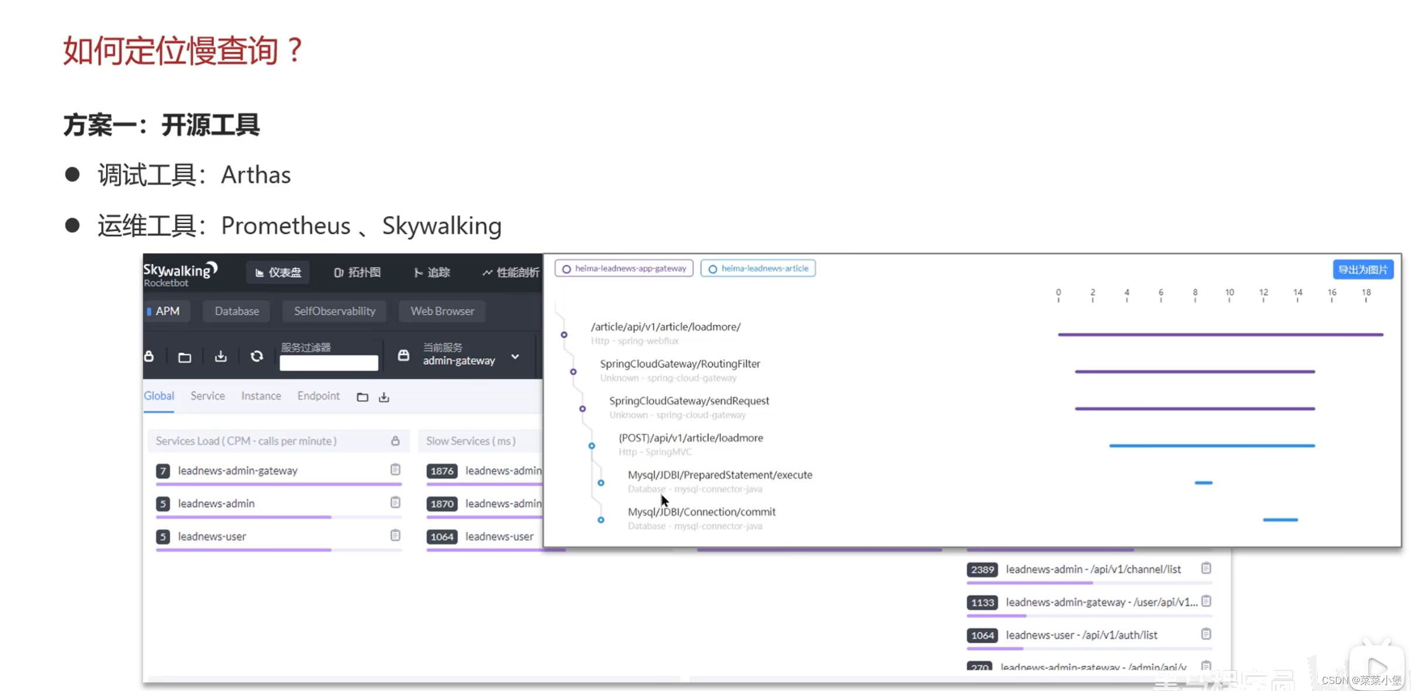Click the node circle of {POST} loadmore span
The height and width of the screenshot is (691, 1411).
(x=591, y=446)
